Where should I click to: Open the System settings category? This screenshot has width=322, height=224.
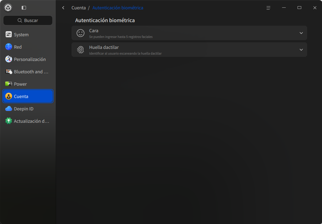28,34
